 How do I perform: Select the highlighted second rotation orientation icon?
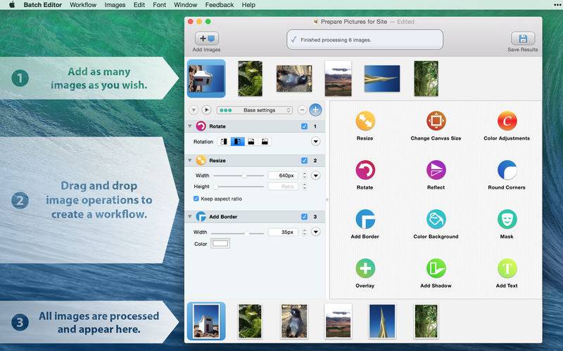pos(237,142)
